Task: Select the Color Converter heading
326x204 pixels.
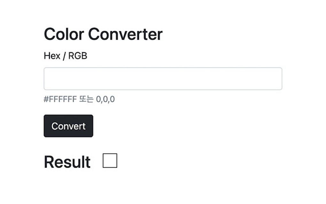Action: [103, 34]
